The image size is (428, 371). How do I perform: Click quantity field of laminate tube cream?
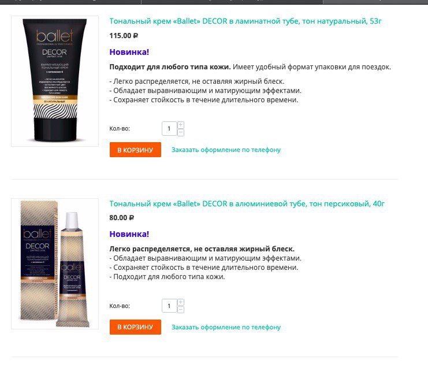169,129
